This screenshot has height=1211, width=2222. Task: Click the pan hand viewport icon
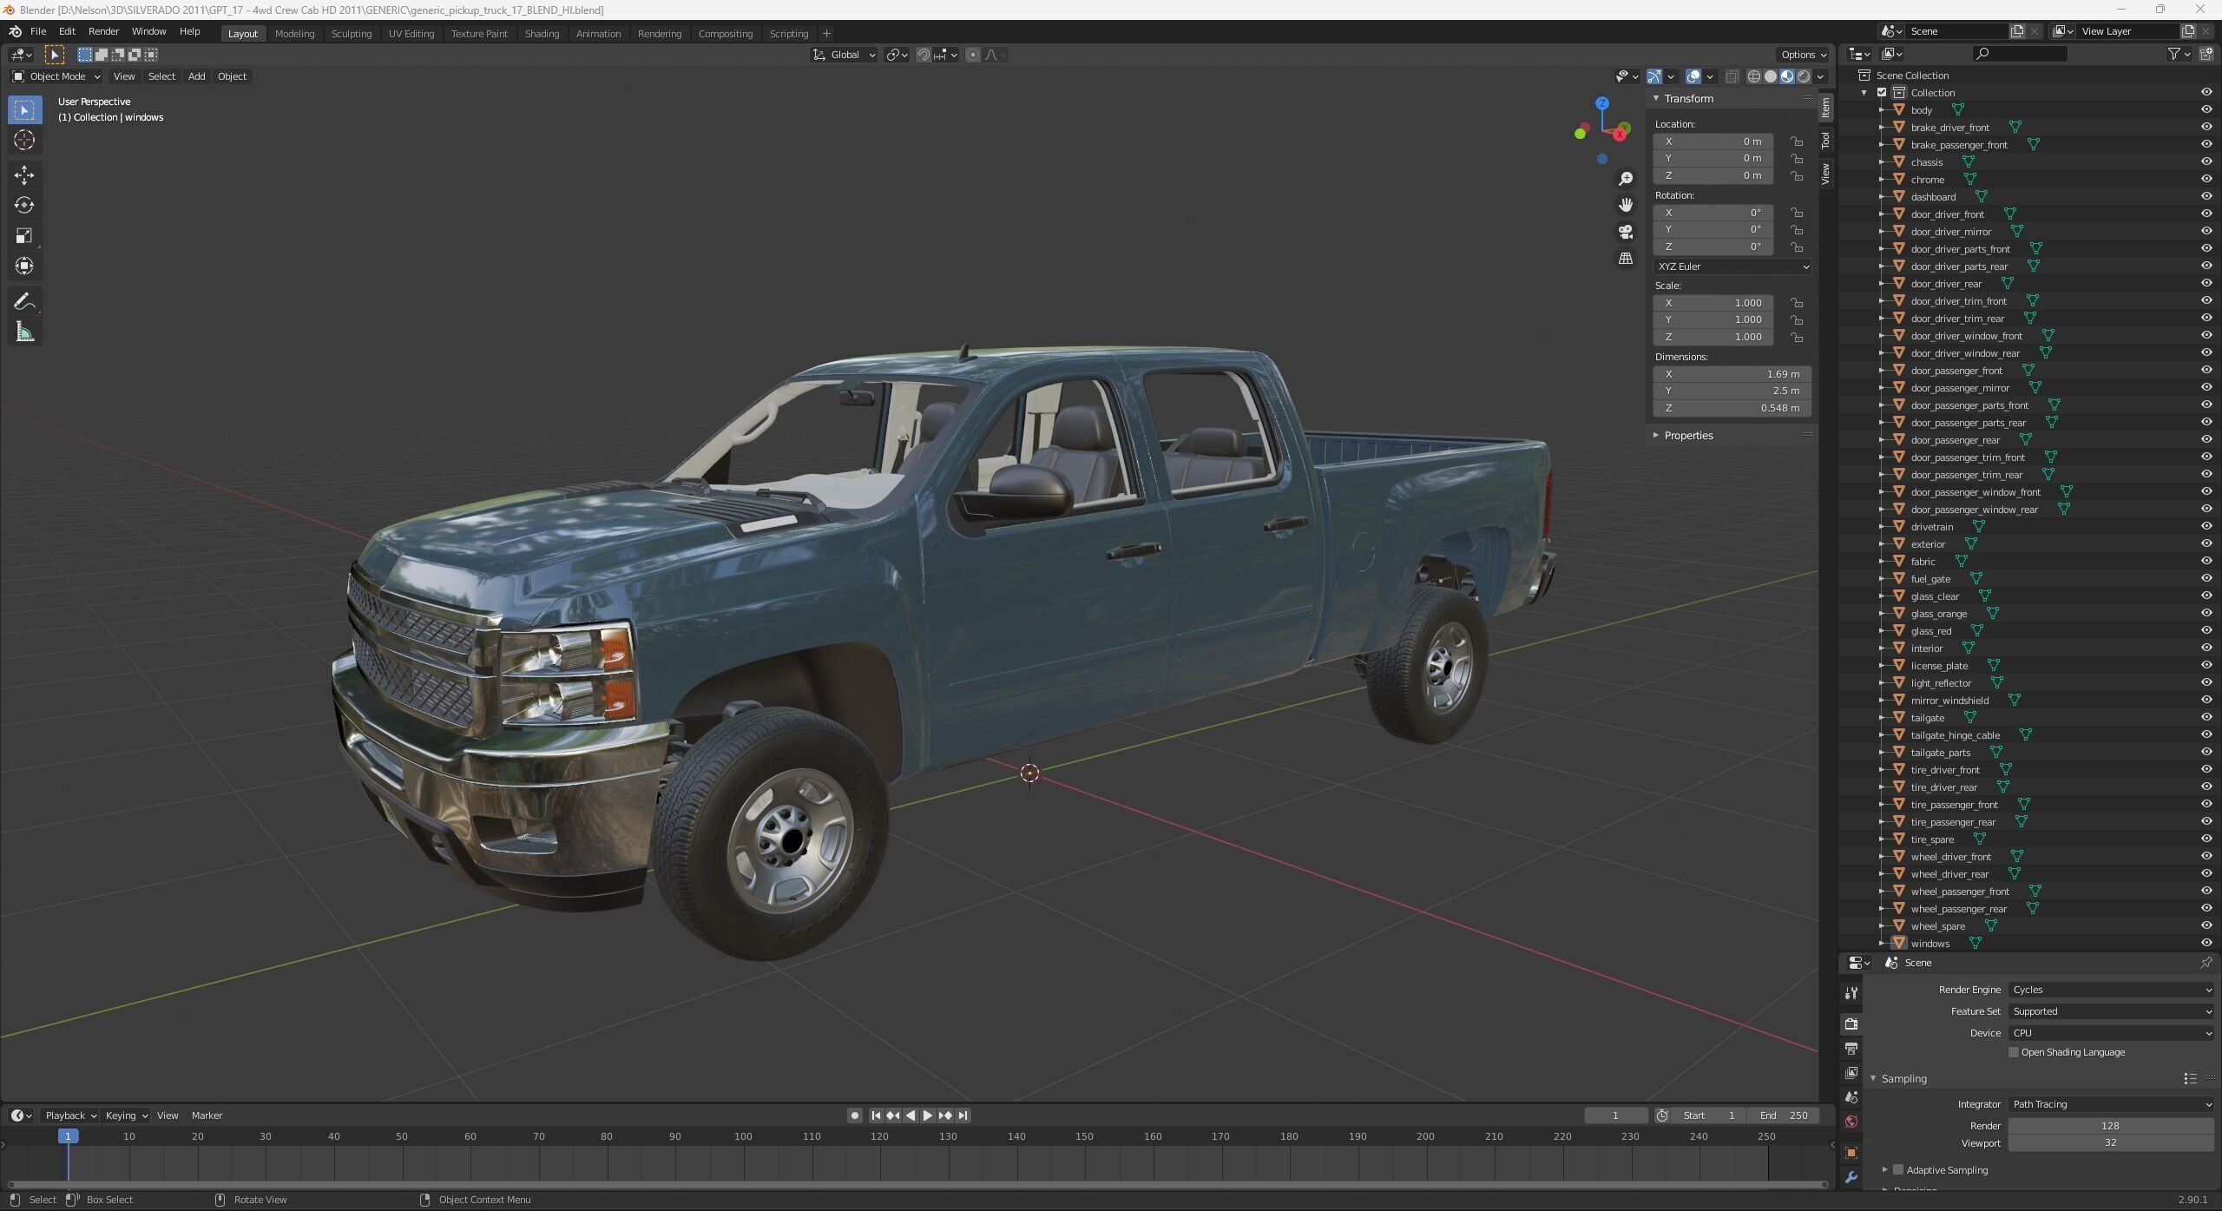point(1626,205)
